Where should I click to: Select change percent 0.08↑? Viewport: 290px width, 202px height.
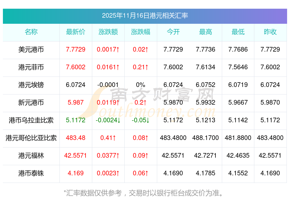coord(141,138)
